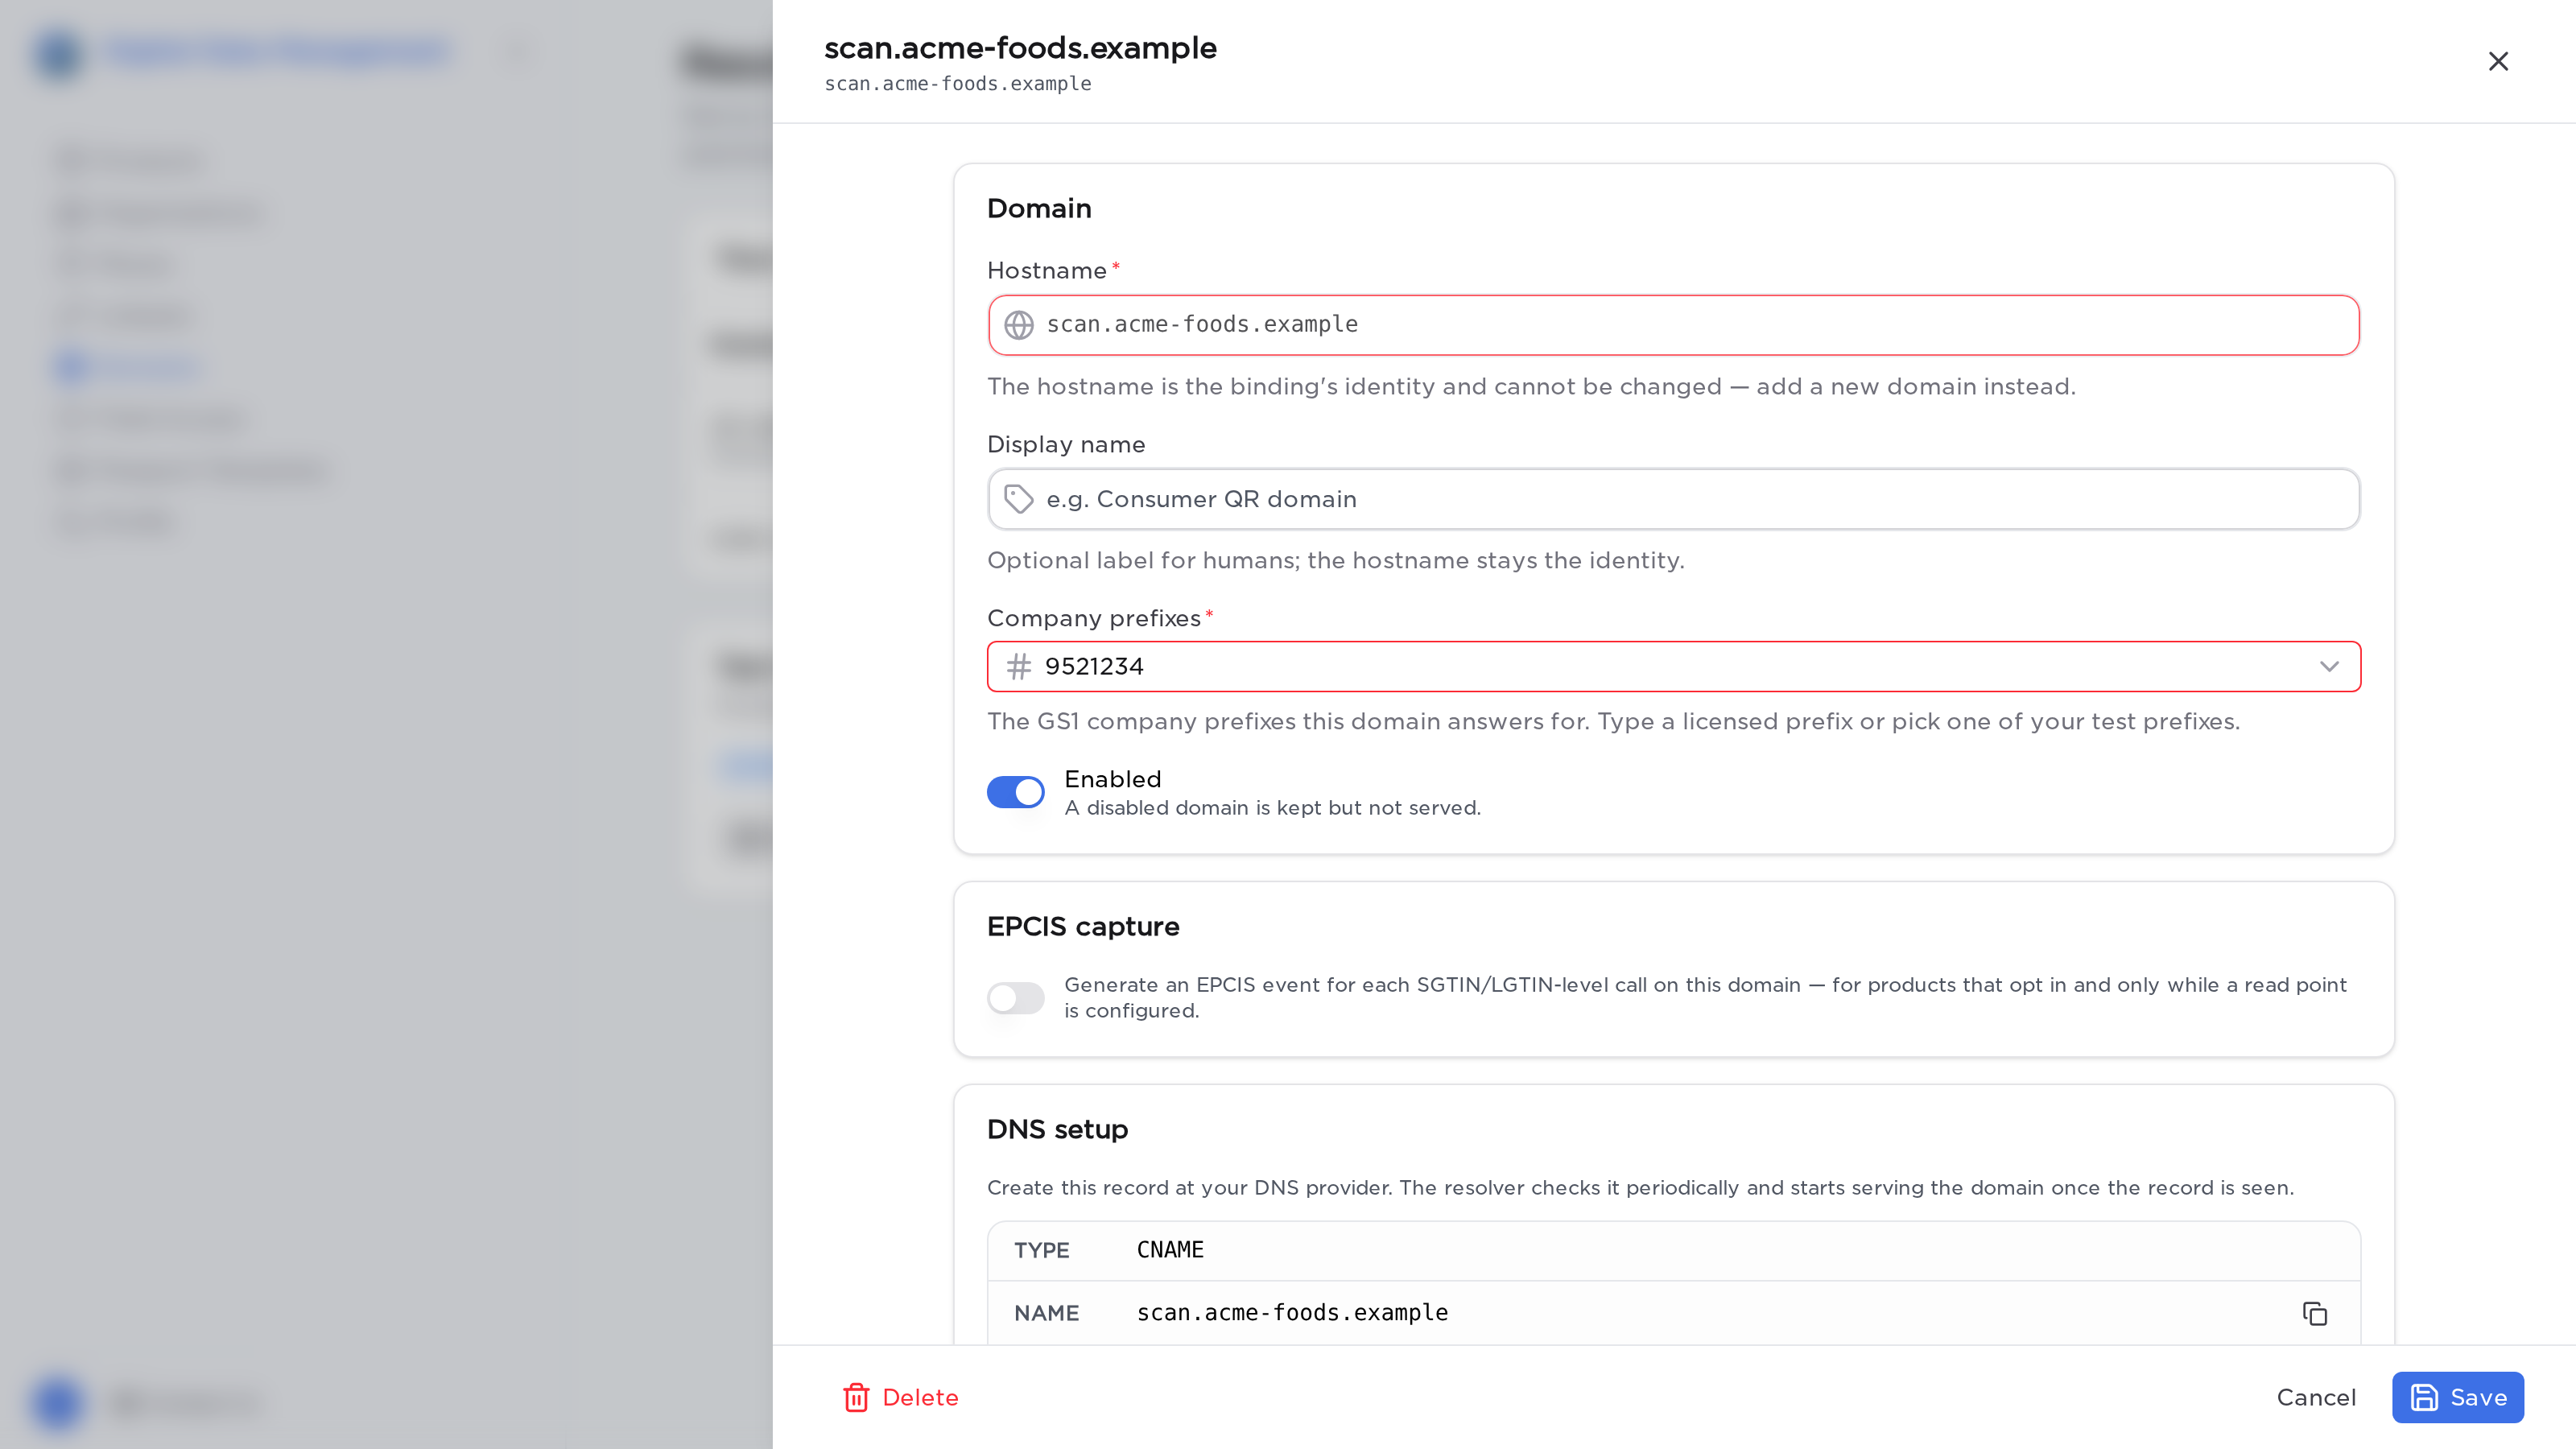Click the EPCIS capture heading
Image resolution: width=2576 pixels, height=1449 pixels.
coord(1083,926)
